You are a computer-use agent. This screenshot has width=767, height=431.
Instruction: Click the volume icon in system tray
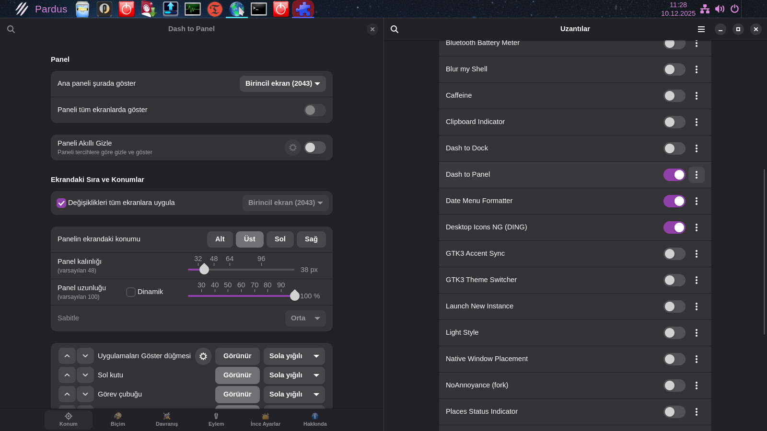[x=720, y=9]
